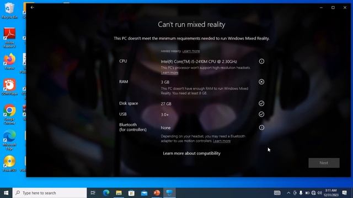Click the RAM value 3 GB

click(165, 82)
